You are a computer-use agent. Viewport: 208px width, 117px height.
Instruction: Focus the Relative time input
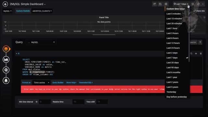click(78, 102)
